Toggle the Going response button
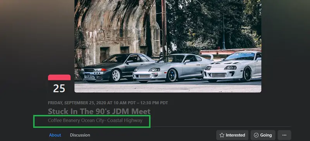310x141 pixels. pos(263,135)
